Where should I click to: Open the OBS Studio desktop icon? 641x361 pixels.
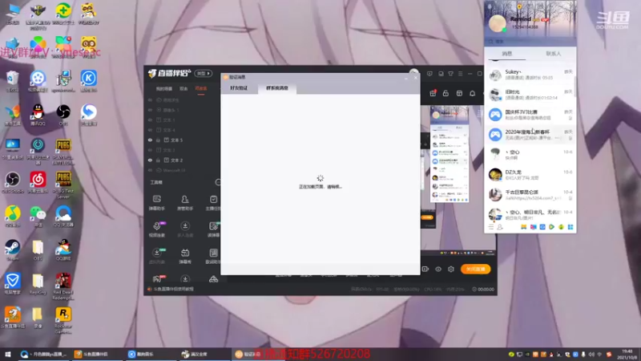click(12, 182)
